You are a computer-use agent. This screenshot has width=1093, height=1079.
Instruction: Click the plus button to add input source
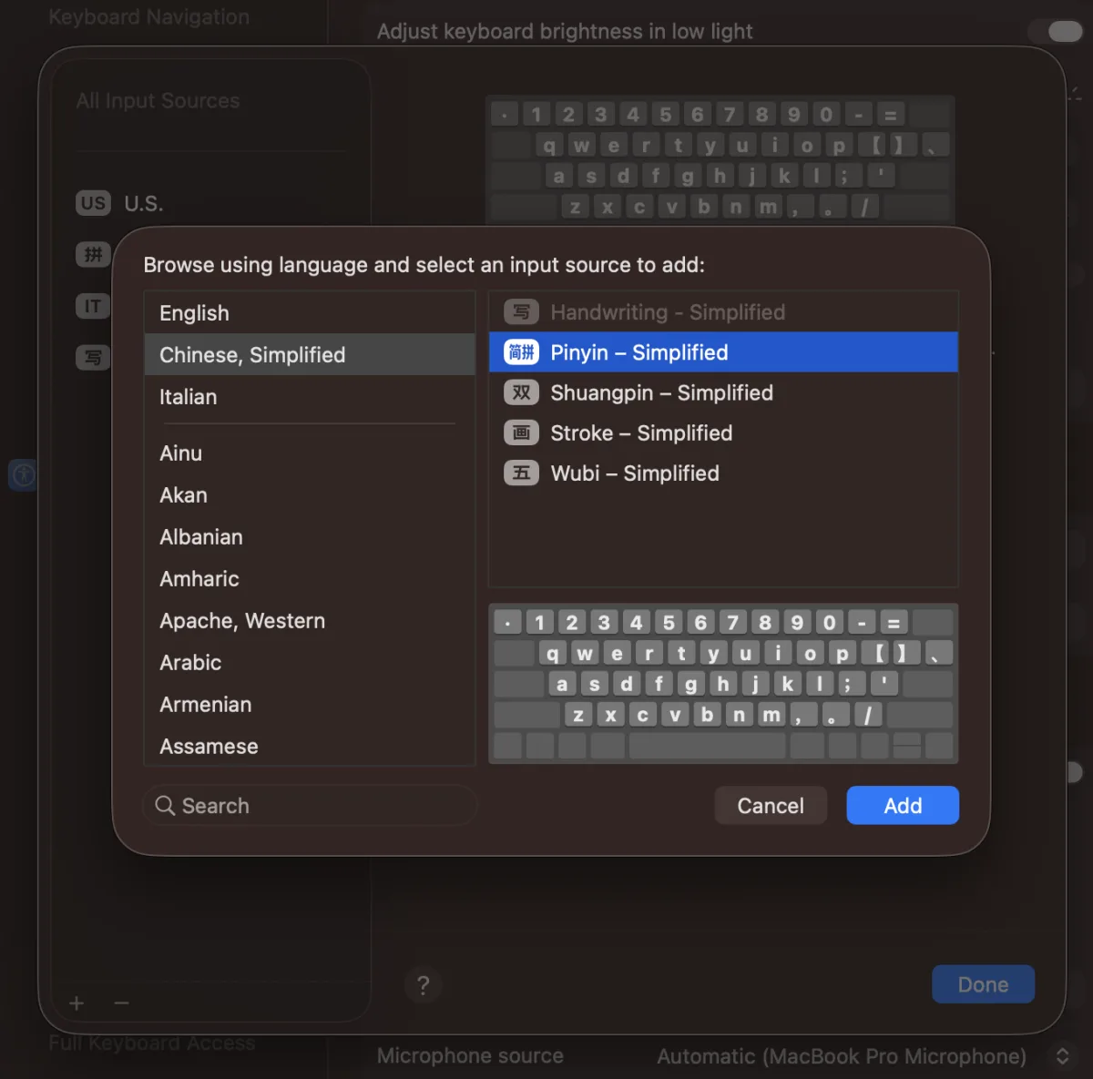[77, 1003]
